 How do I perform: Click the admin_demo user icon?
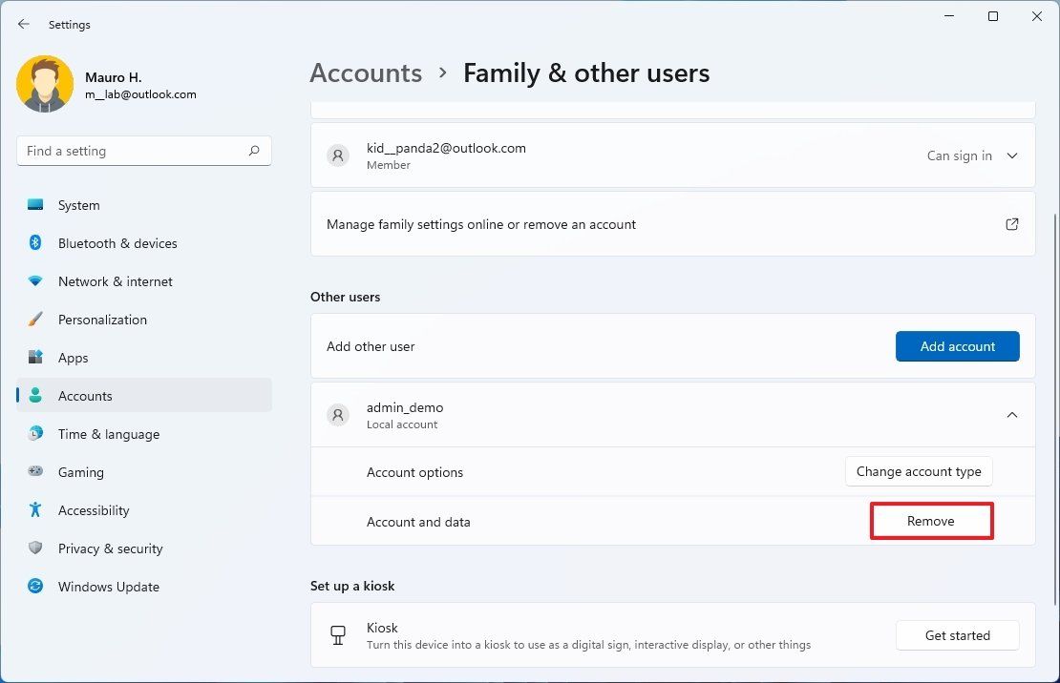click(x=337, y=415)
